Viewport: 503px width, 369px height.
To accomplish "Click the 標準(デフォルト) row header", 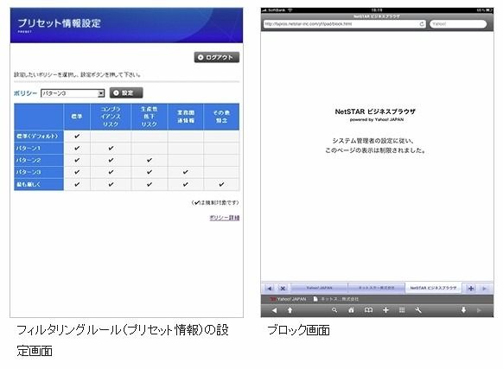I will [x=39, y=136].
